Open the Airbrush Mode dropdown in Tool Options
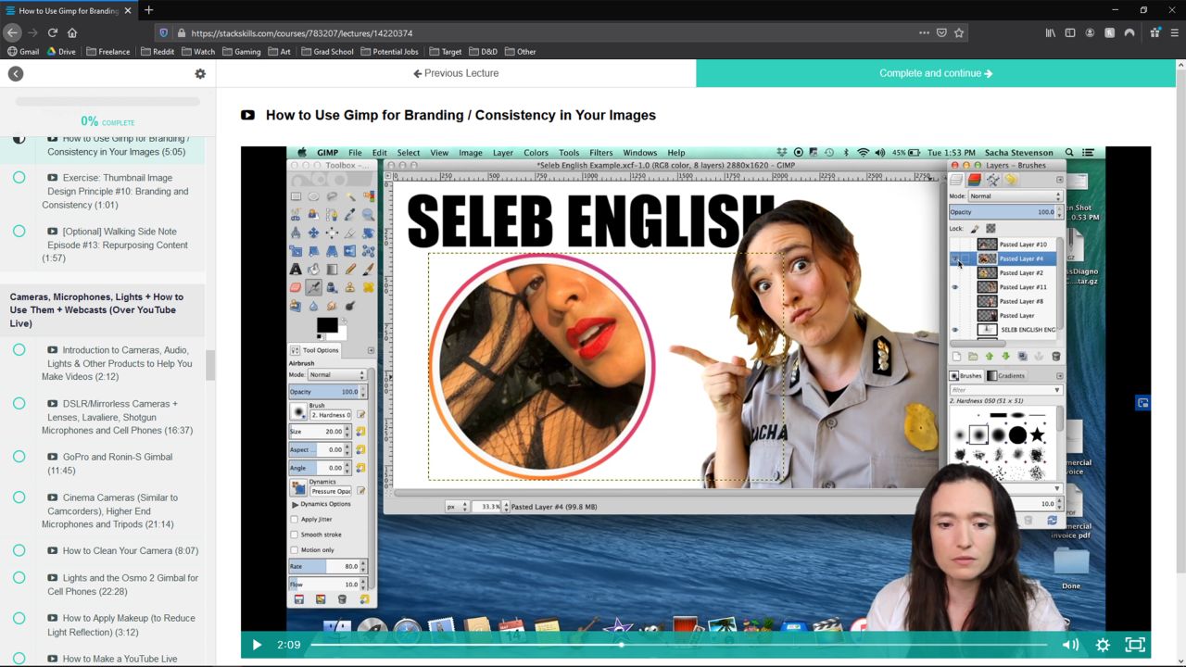Screen dimensions: 1186x667 337,375
